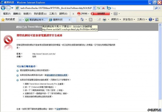162x112 pixels.
Task: Open the 工具(T) menu
Action: tap(53, 14)
